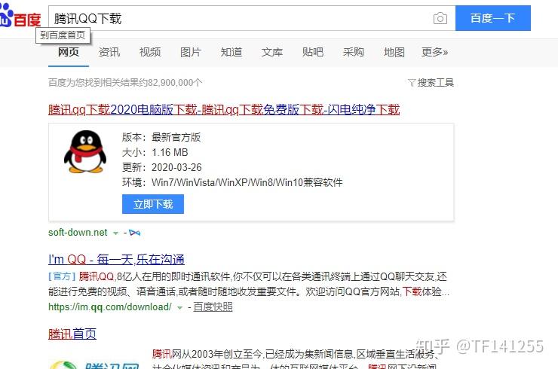Image resolution: width=558 pixels, height=369 pixels.
Task: Switch to the 资讯 tab
Action: 109,52
